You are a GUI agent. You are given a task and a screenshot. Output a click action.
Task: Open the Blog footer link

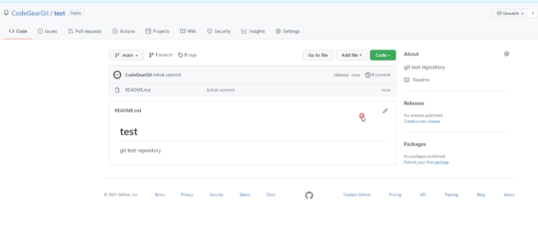[x=481, y=195]
